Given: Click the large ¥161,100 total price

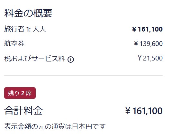Looking at the screenshot, I should coord(144,111).
